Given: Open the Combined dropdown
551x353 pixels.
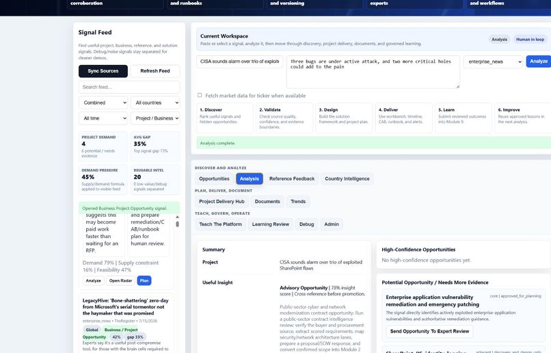Looking at the screenshot, I should (103, 103).
